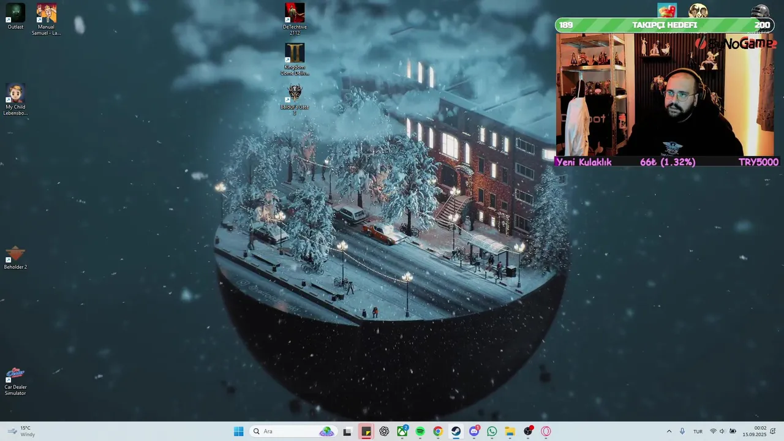Open the Windows Start menu
Screen dimensions: 784x441
(x=238, y=431)
